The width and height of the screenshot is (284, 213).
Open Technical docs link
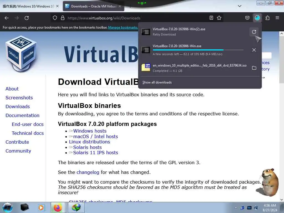(28, 133)
